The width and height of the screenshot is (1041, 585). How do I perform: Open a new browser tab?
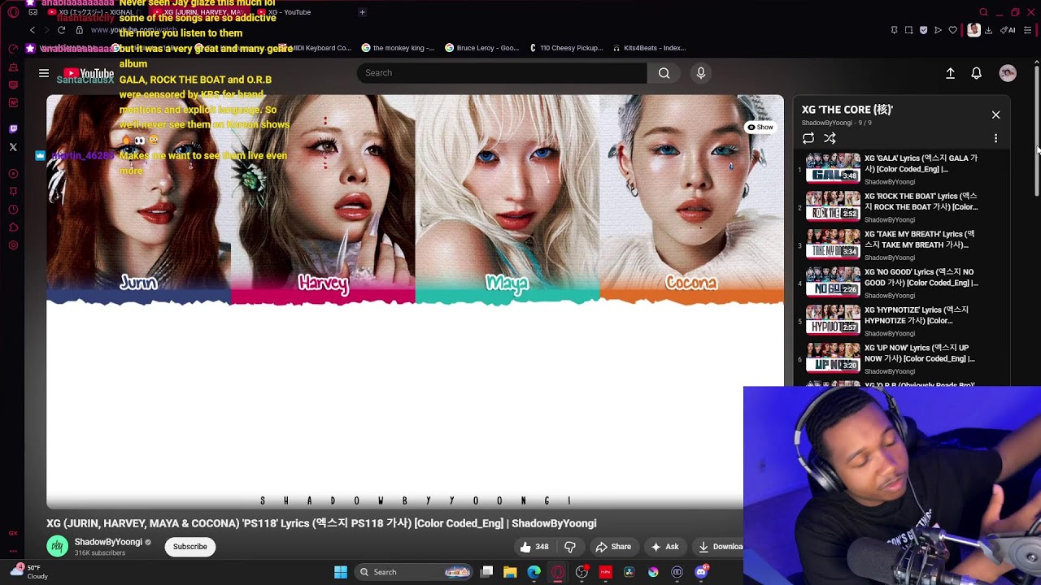(x=362, y=12)
